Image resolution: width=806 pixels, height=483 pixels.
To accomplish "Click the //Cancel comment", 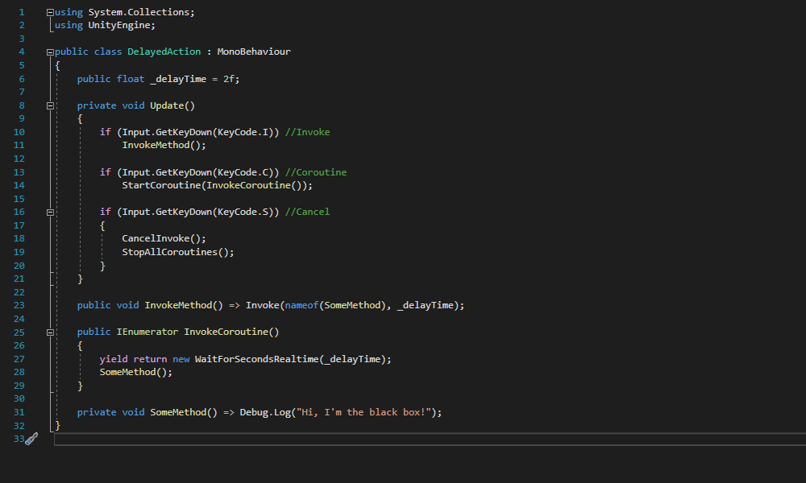I will pos(307,212).
